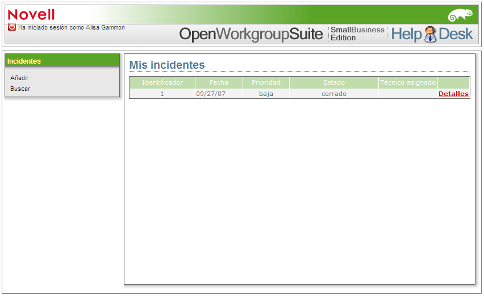Click the logged-in user Alisa Gammon text

tap(105, 27)
